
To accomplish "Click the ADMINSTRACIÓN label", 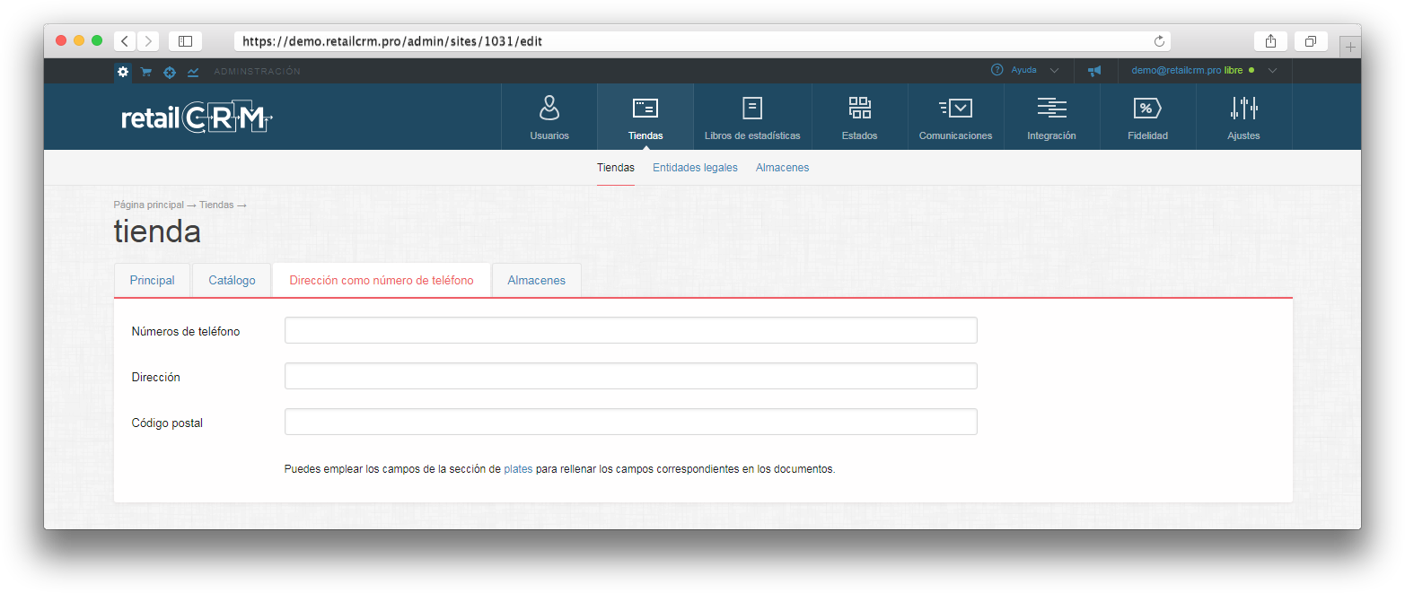I will [x=258, y=72].
